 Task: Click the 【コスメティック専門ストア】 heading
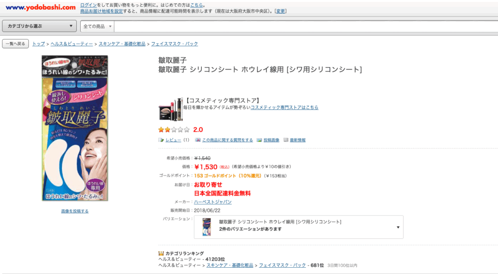click(222, 100)
